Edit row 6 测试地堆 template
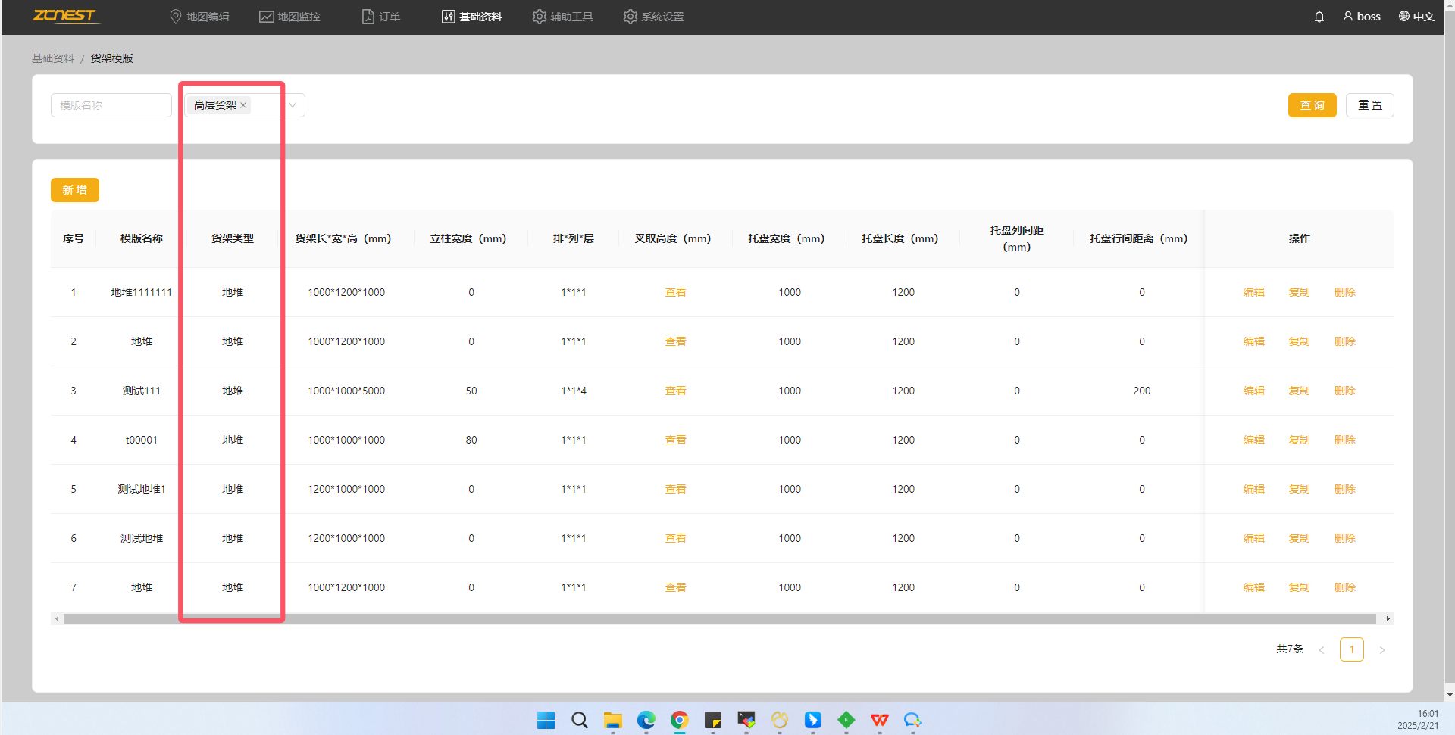This screenshot has width=1455, height=735. pyautogui.click(x=1254, y=538)
